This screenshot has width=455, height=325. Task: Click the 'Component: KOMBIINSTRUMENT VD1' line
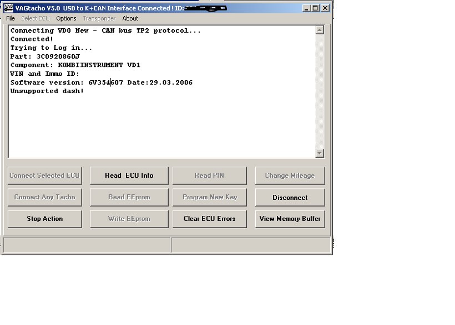(x=75, y=65)
